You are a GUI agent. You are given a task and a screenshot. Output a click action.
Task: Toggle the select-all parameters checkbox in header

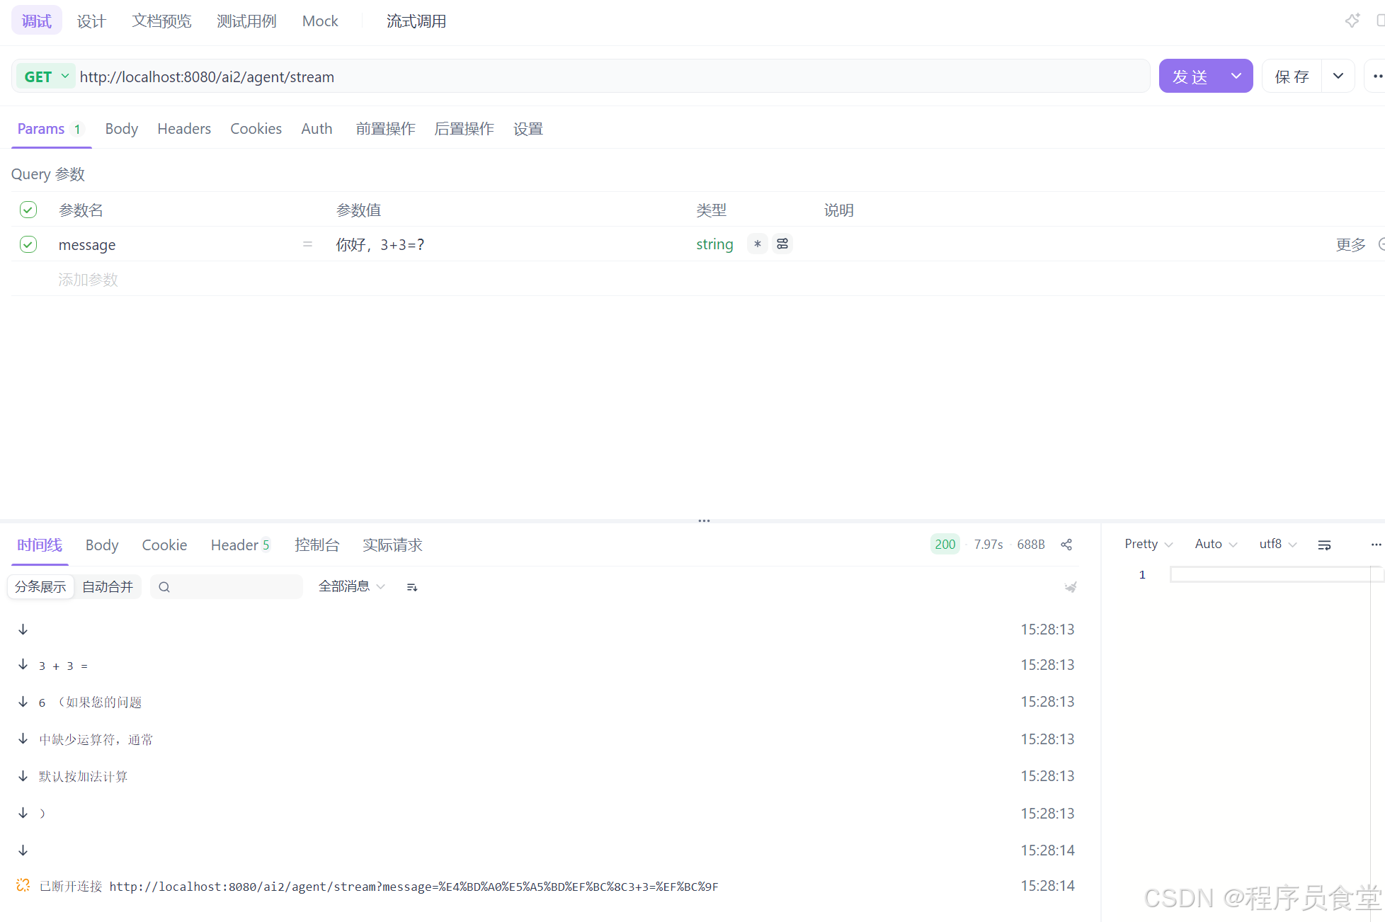point(28,210)
